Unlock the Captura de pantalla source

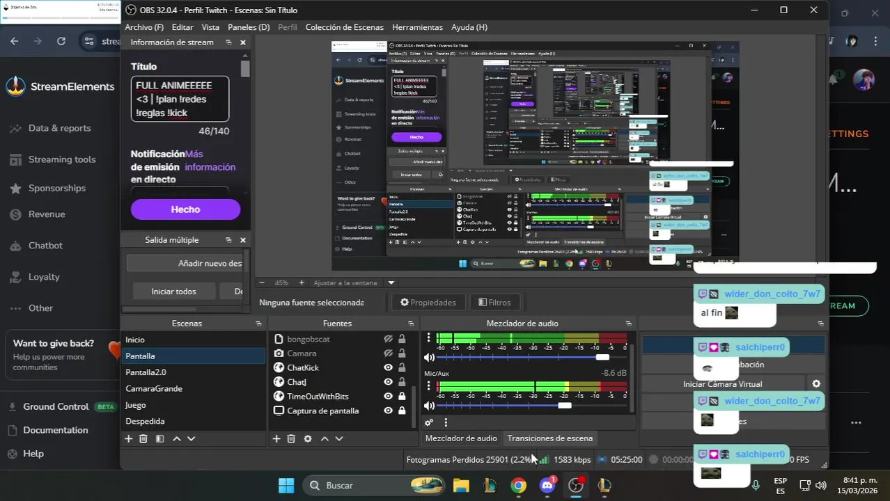click(x=402, y=411)
